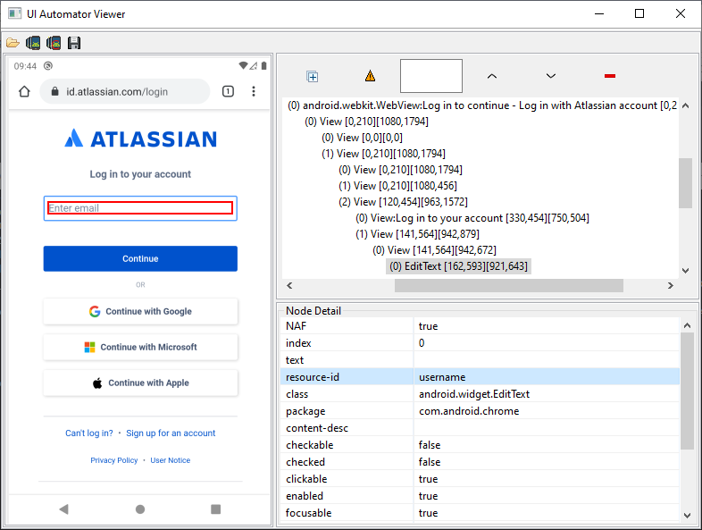Open the Chrome three-dot menu in the screenshot
Screen dimensions: 702x530
tap(254, 91)
